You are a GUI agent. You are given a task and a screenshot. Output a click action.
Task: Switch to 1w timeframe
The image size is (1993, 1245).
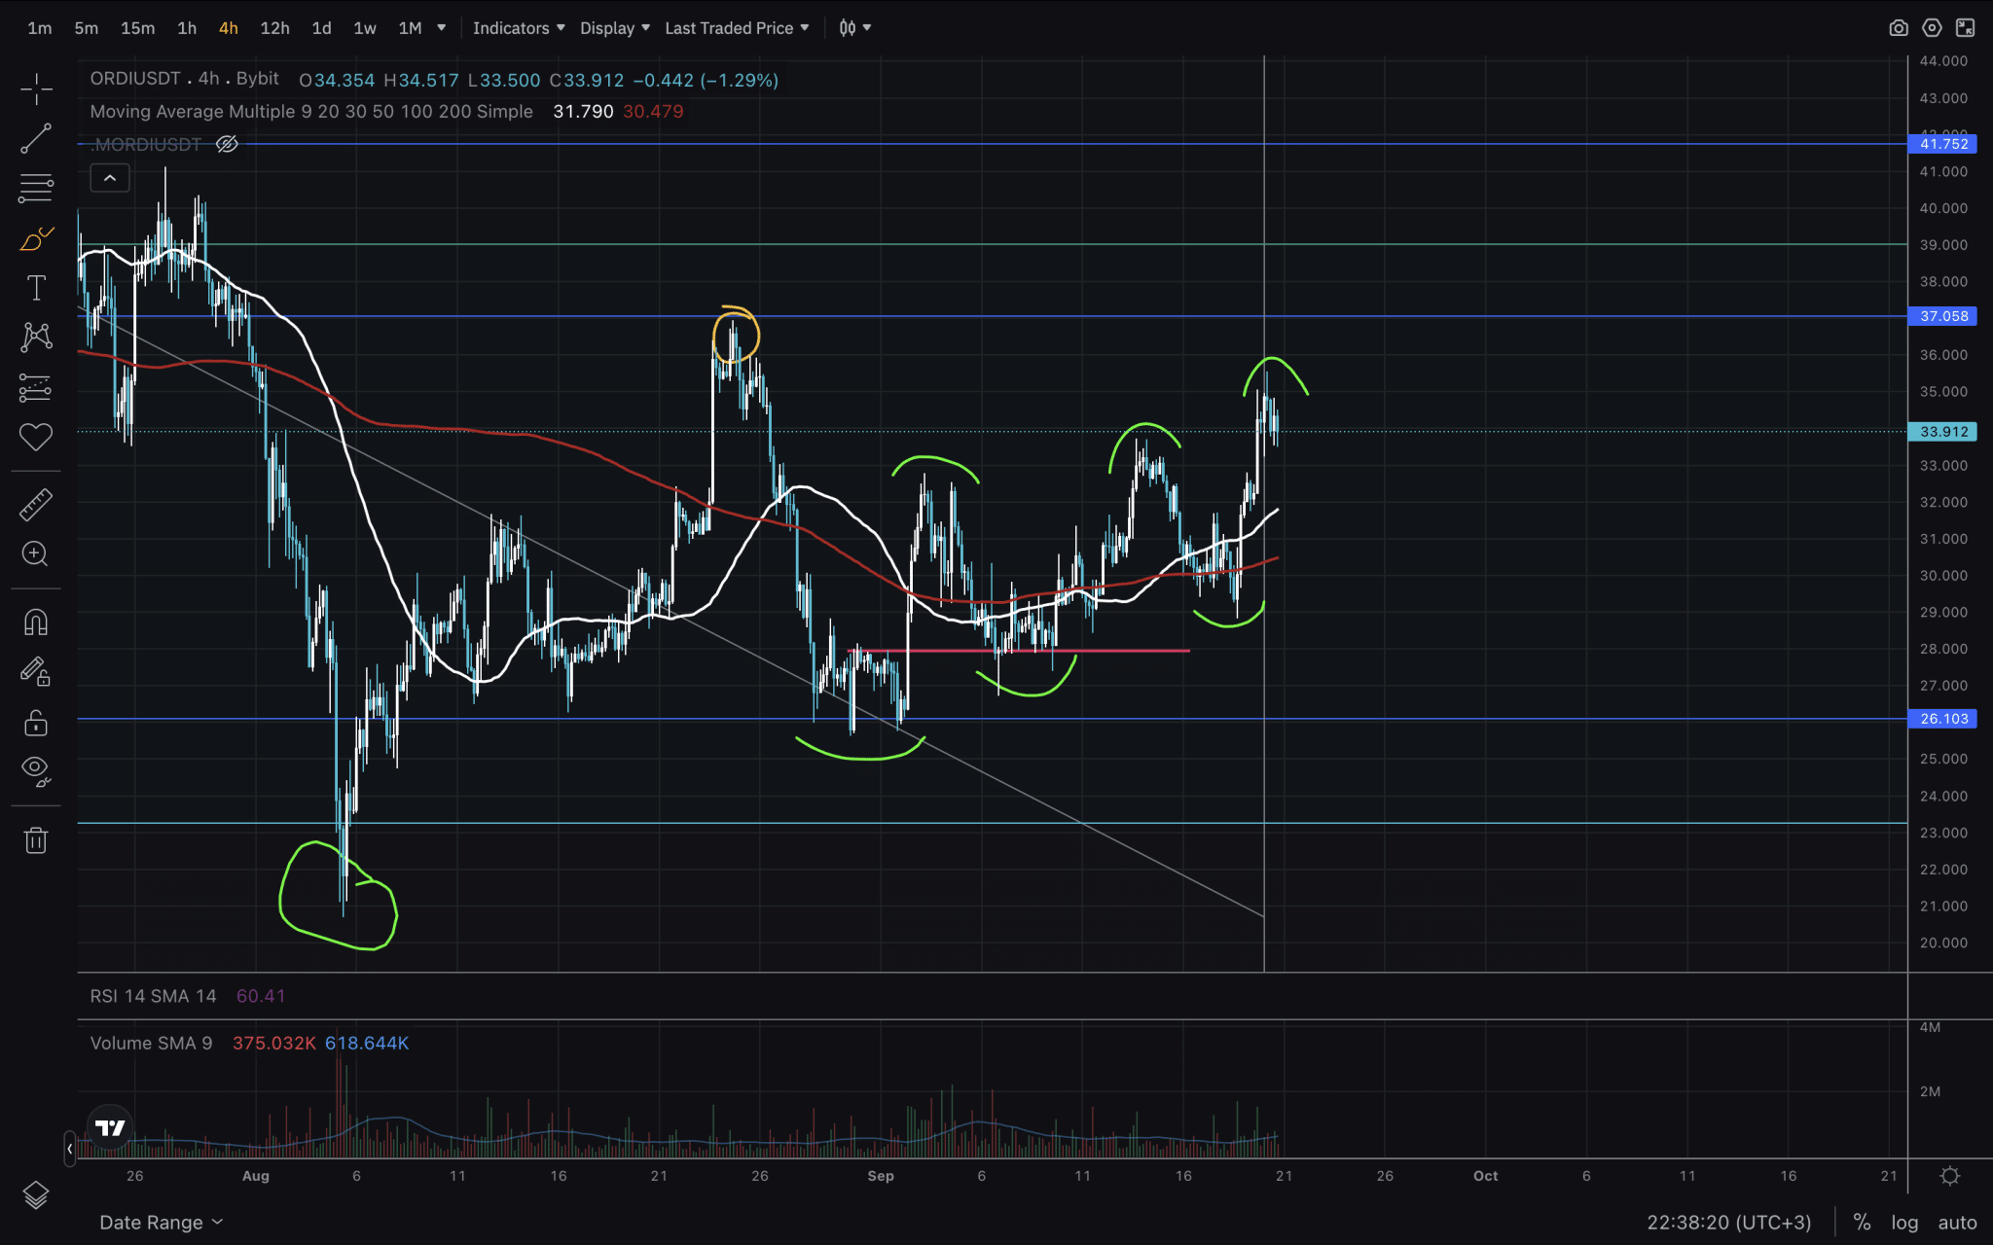coord(365,28)
